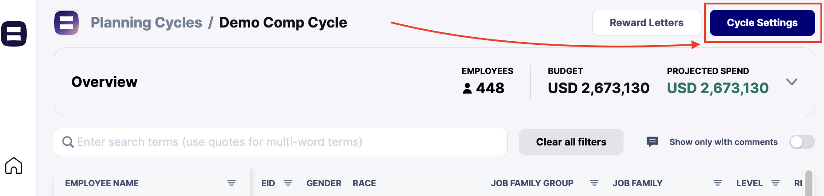Screen dimensions: 824x196
Task: Click the vertical scrollbar at table edge
Action: coord(808,183)
